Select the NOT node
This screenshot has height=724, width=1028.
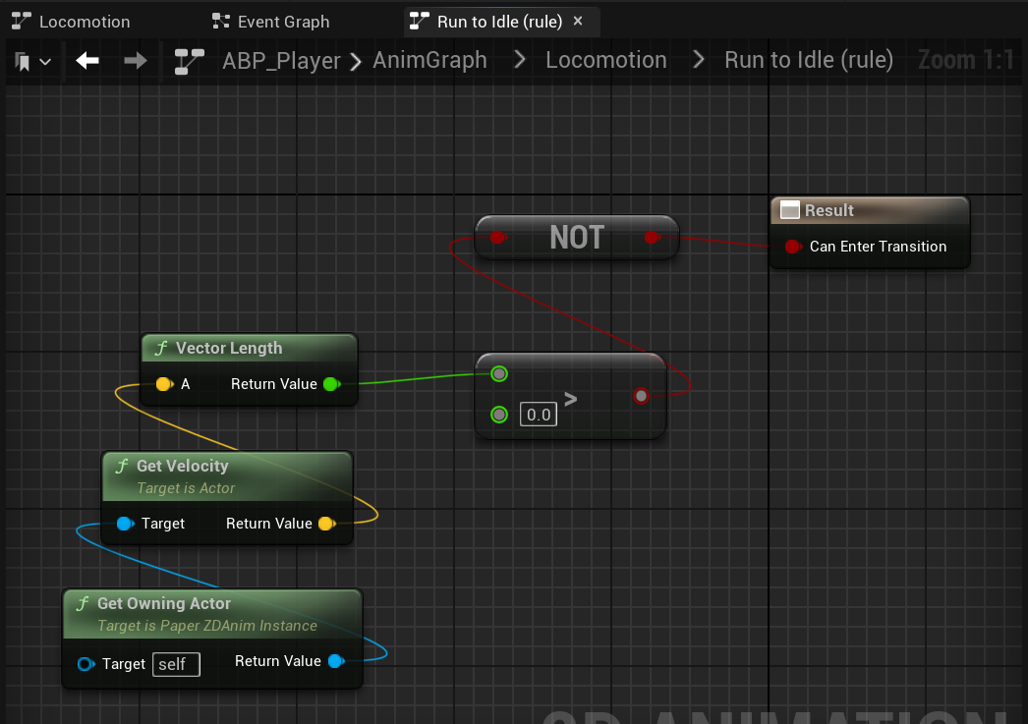point(577,237)
